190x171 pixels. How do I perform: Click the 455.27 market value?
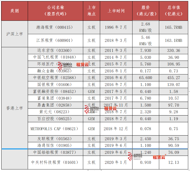click(x=174, y=78)
